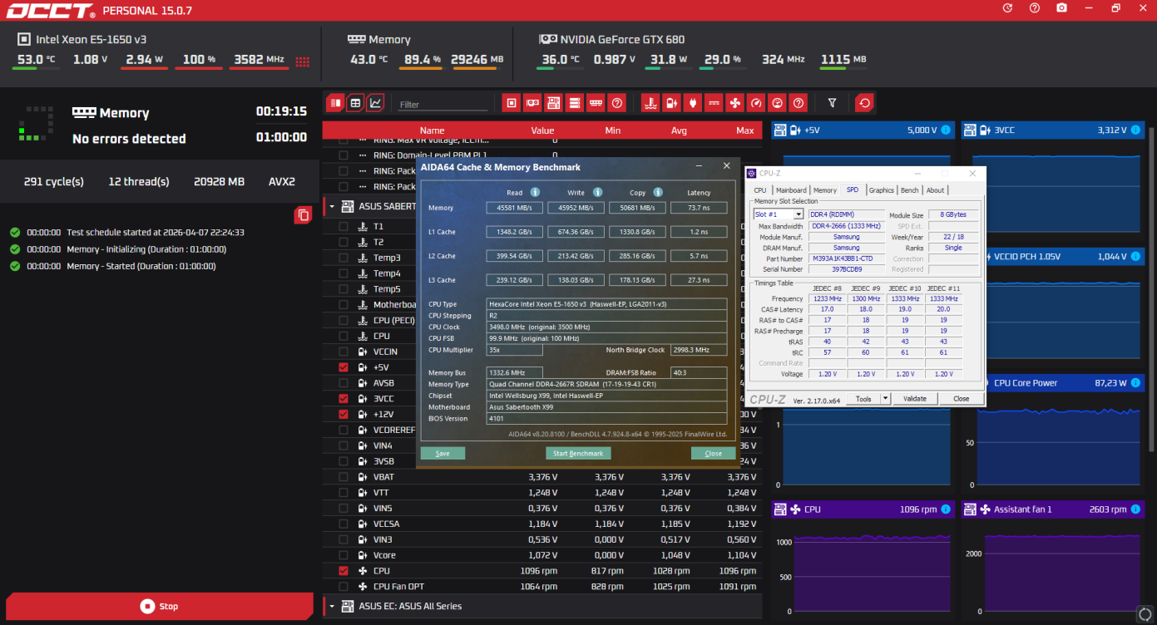Viewport: 1157px width, 625px height.
Task: Take a screenshot with the camera icon
Action: [1061, 8]
